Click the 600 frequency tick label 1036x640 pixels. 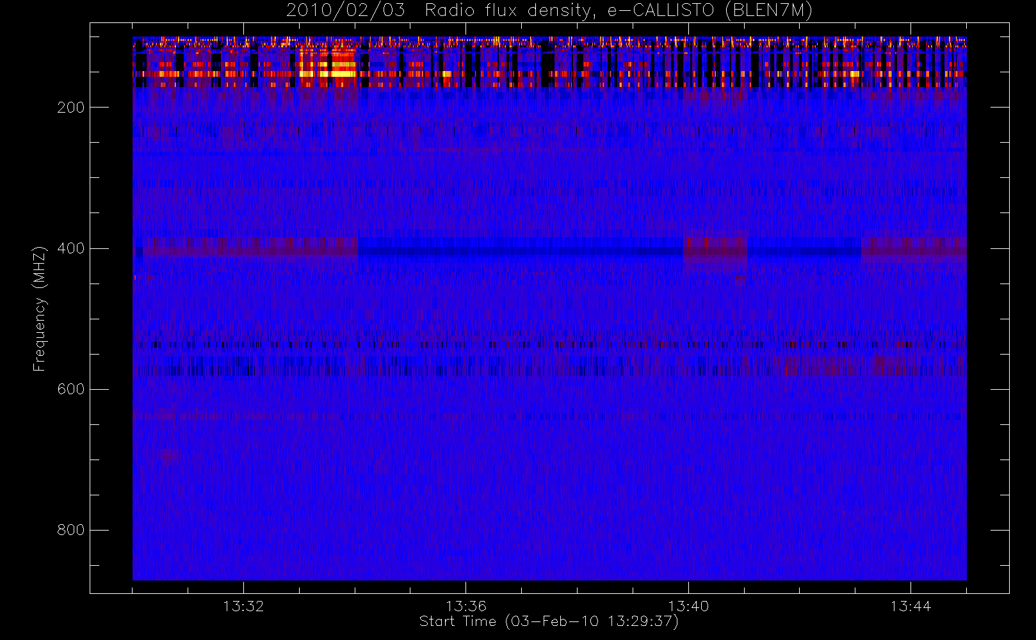point(71,389)
